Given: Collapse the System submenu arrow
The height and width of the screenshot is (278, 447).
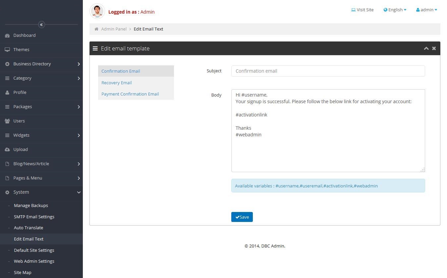Looking at the screenshot, I should [x=79, y=192].
